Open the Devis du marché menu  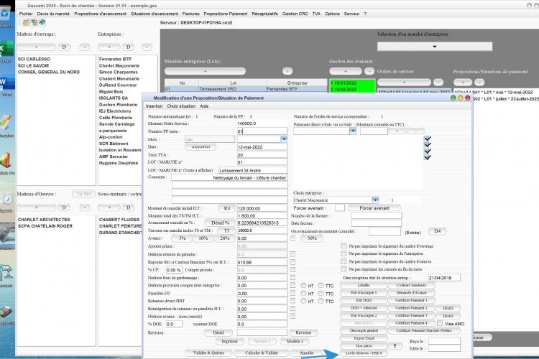coord(53,14)
